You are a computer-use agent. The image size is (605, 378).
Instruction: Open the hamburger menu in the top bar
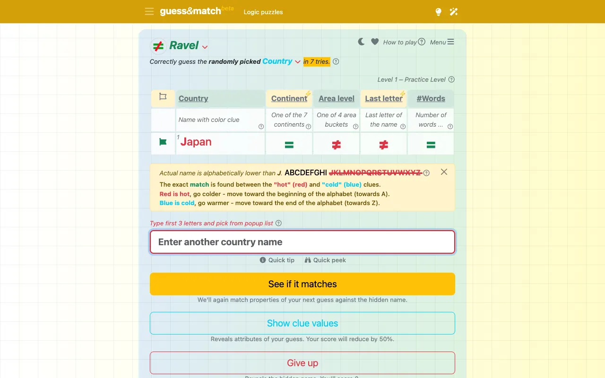pos(149,11)
